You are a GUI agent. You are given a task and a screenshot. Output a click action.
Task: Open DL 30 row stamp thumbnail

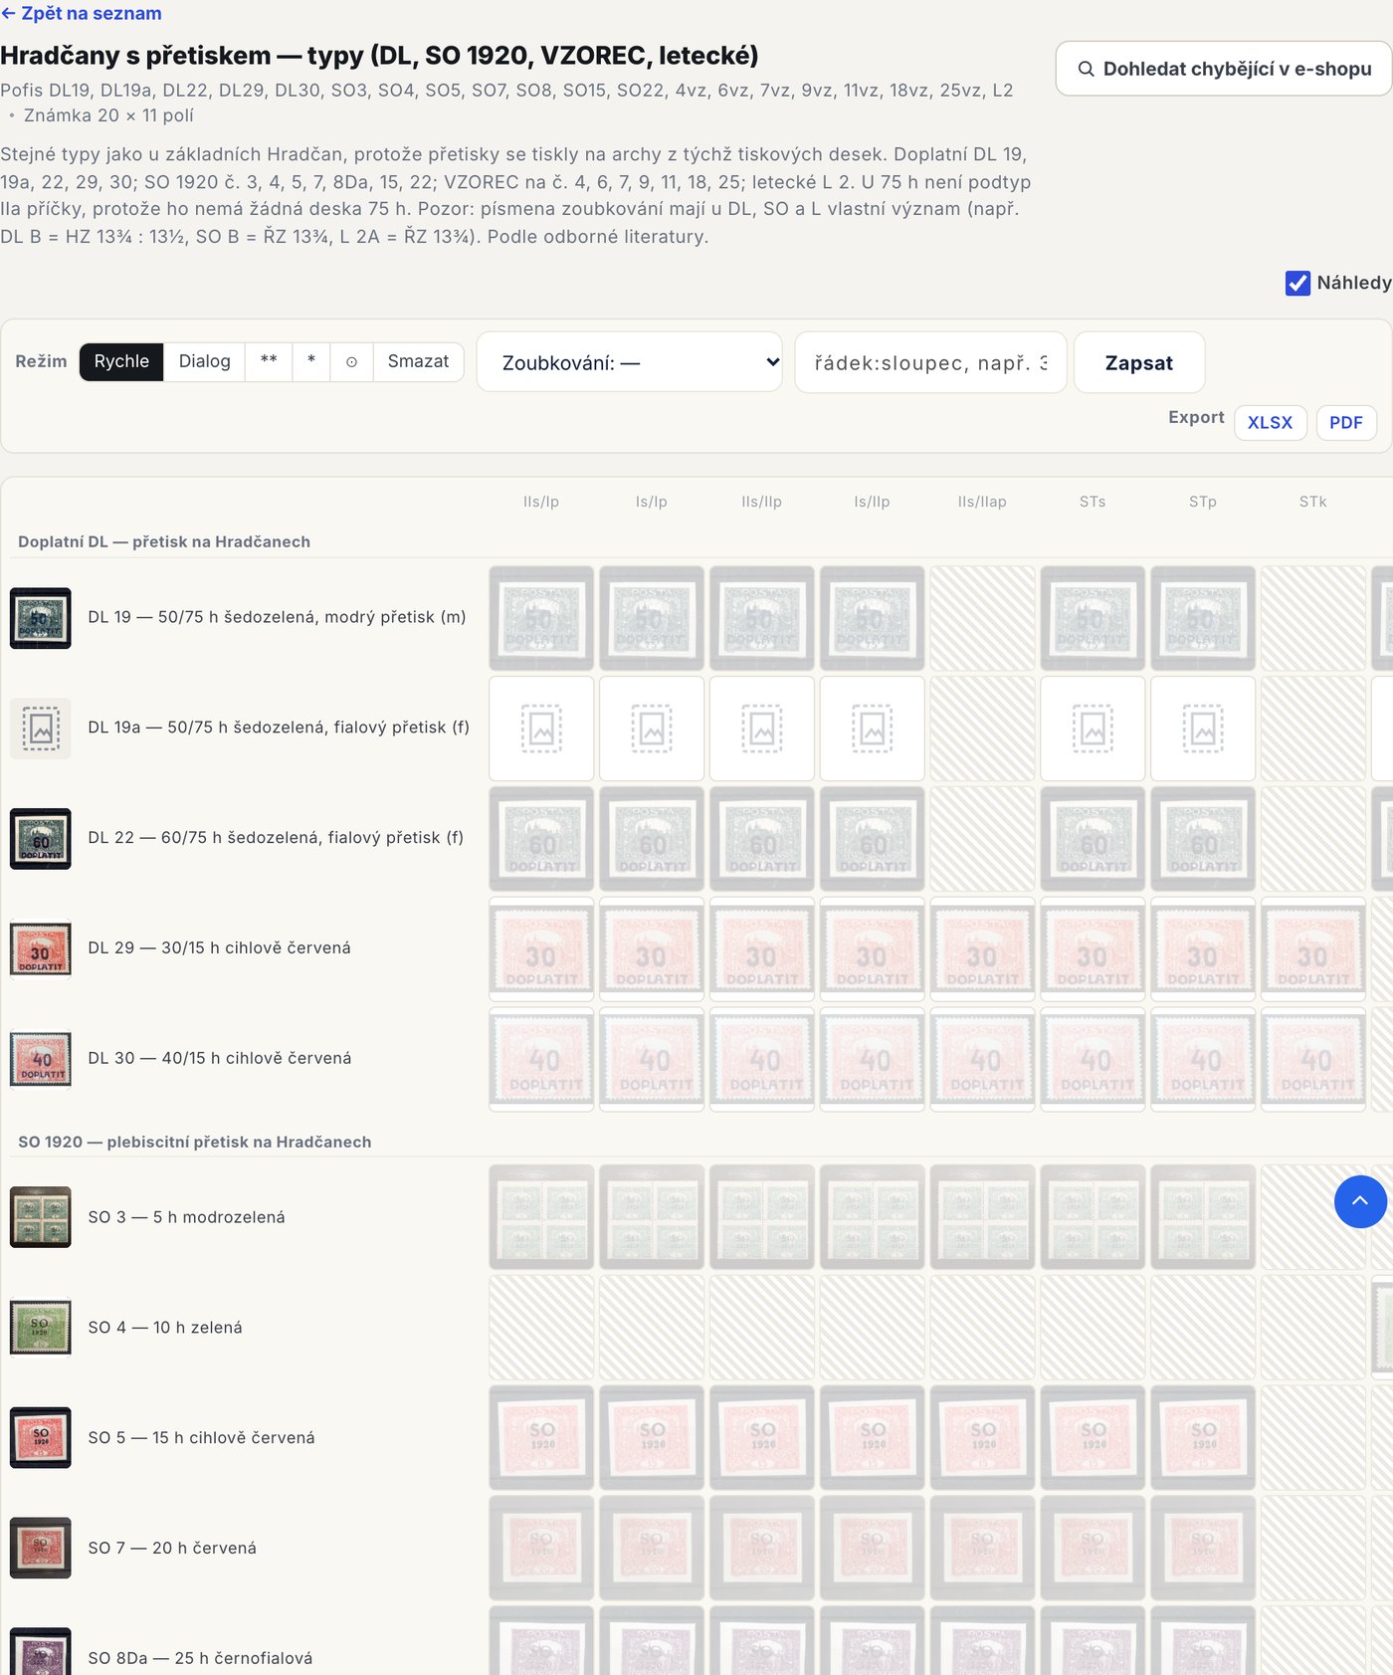(41, 1060)
